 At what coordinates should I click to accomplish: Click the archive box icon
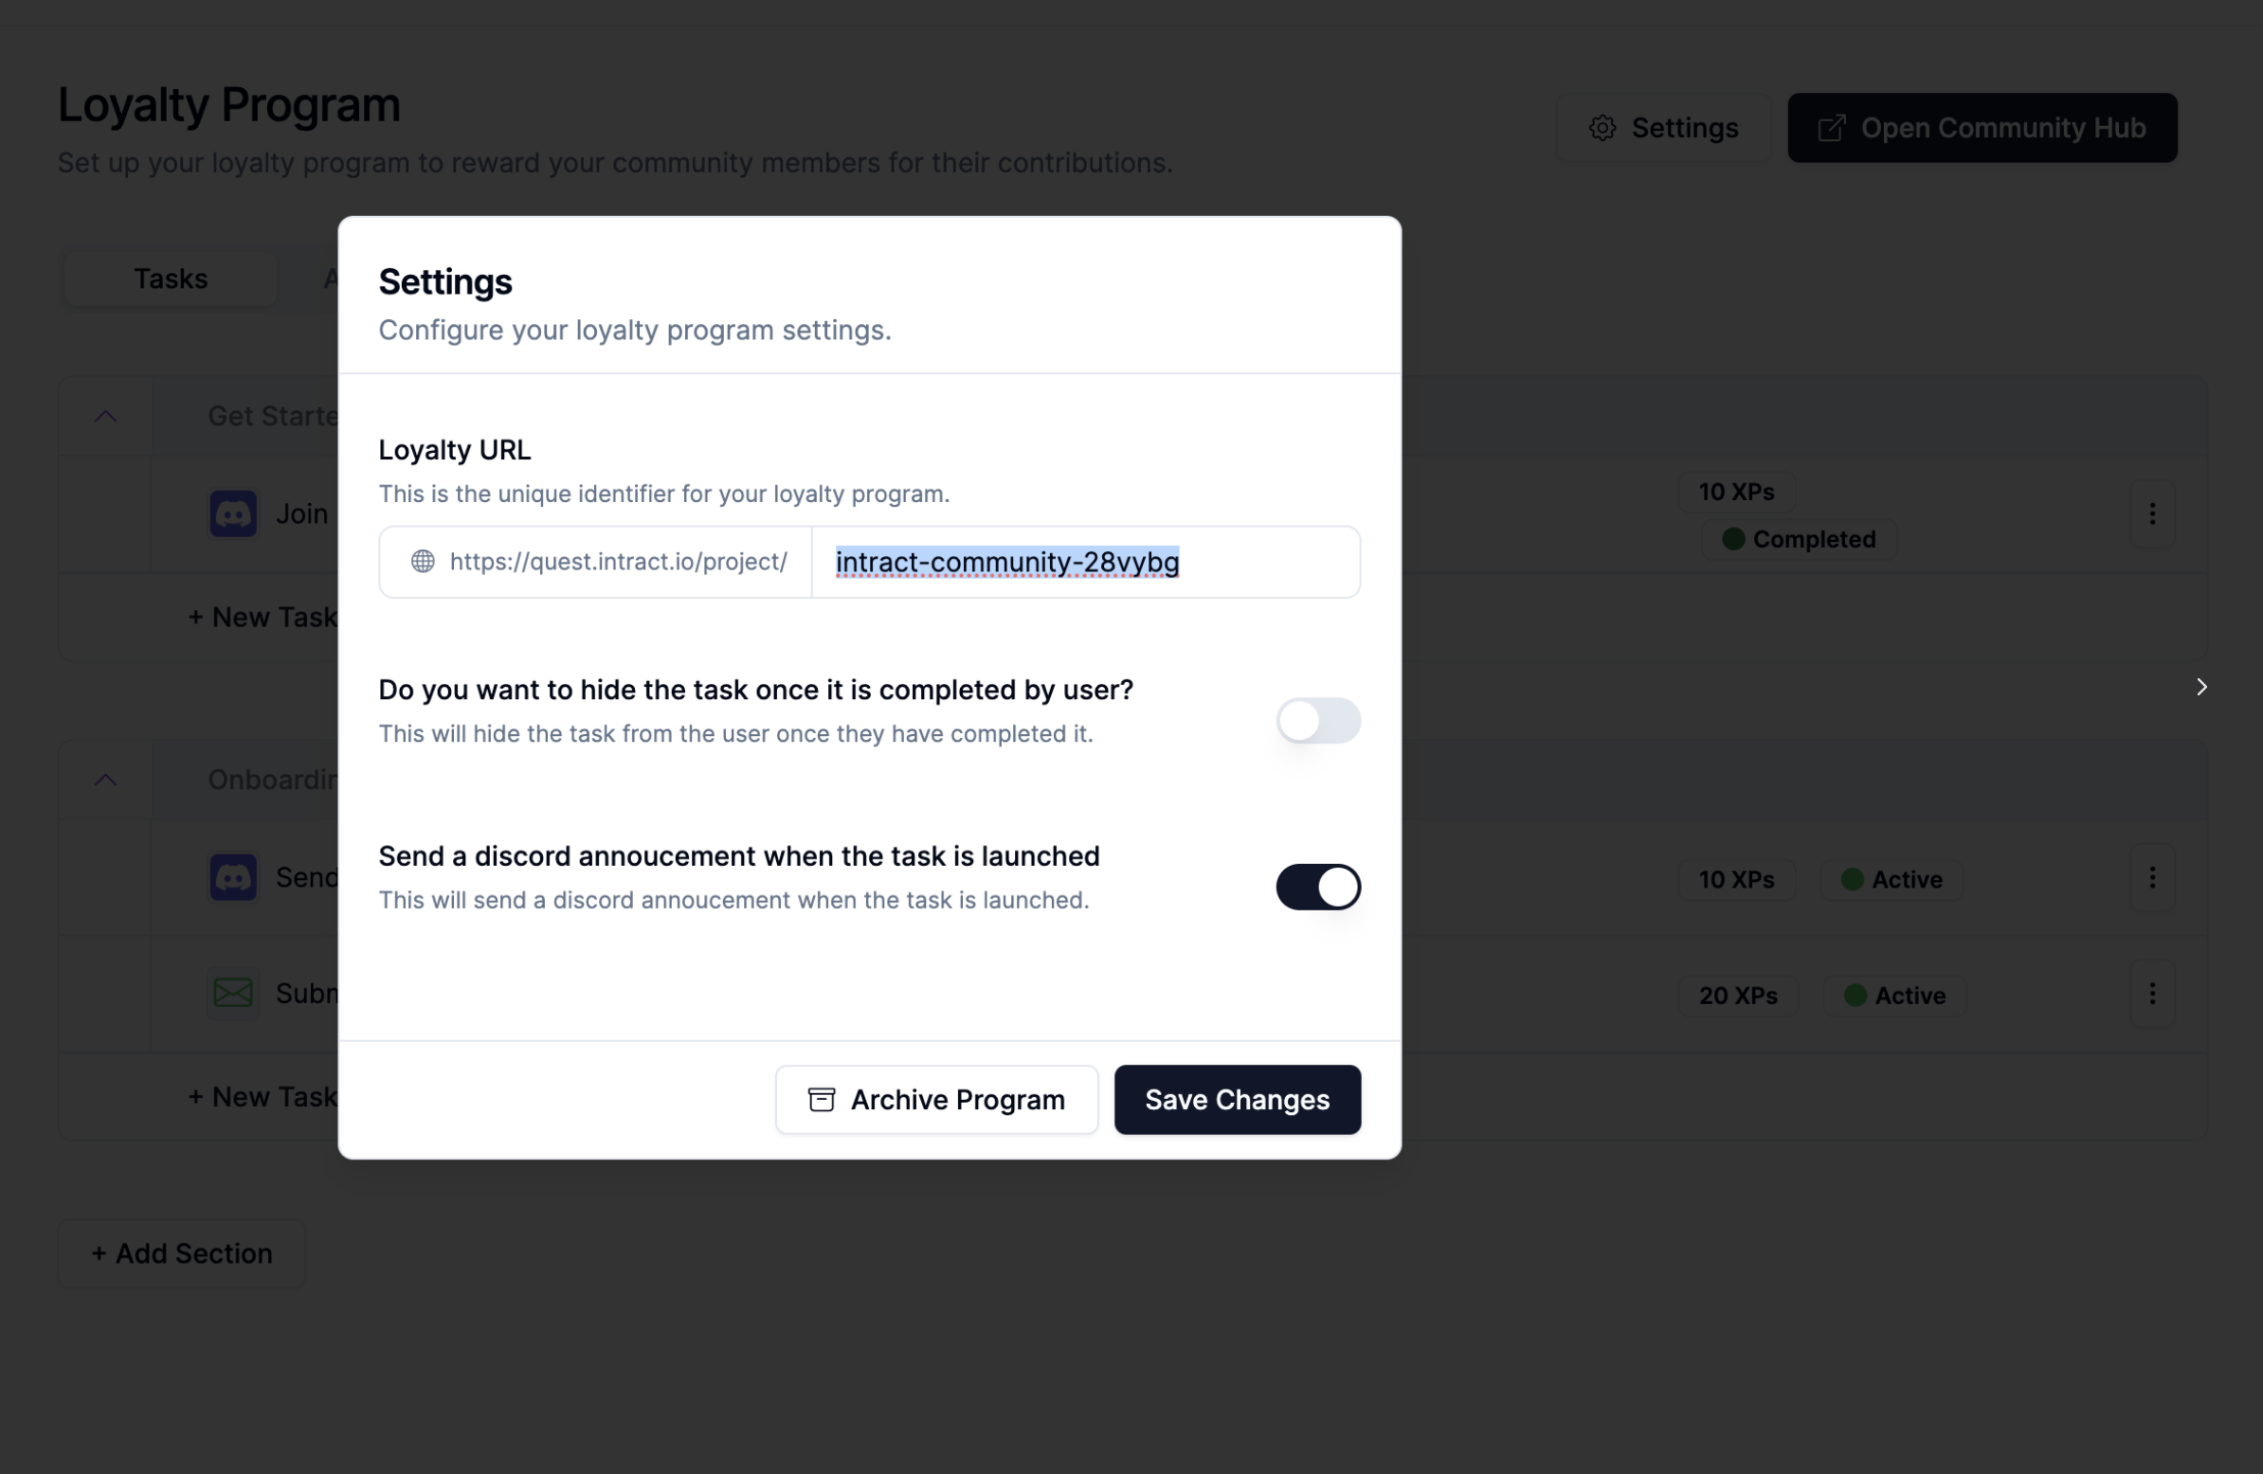coord(822,1100)
